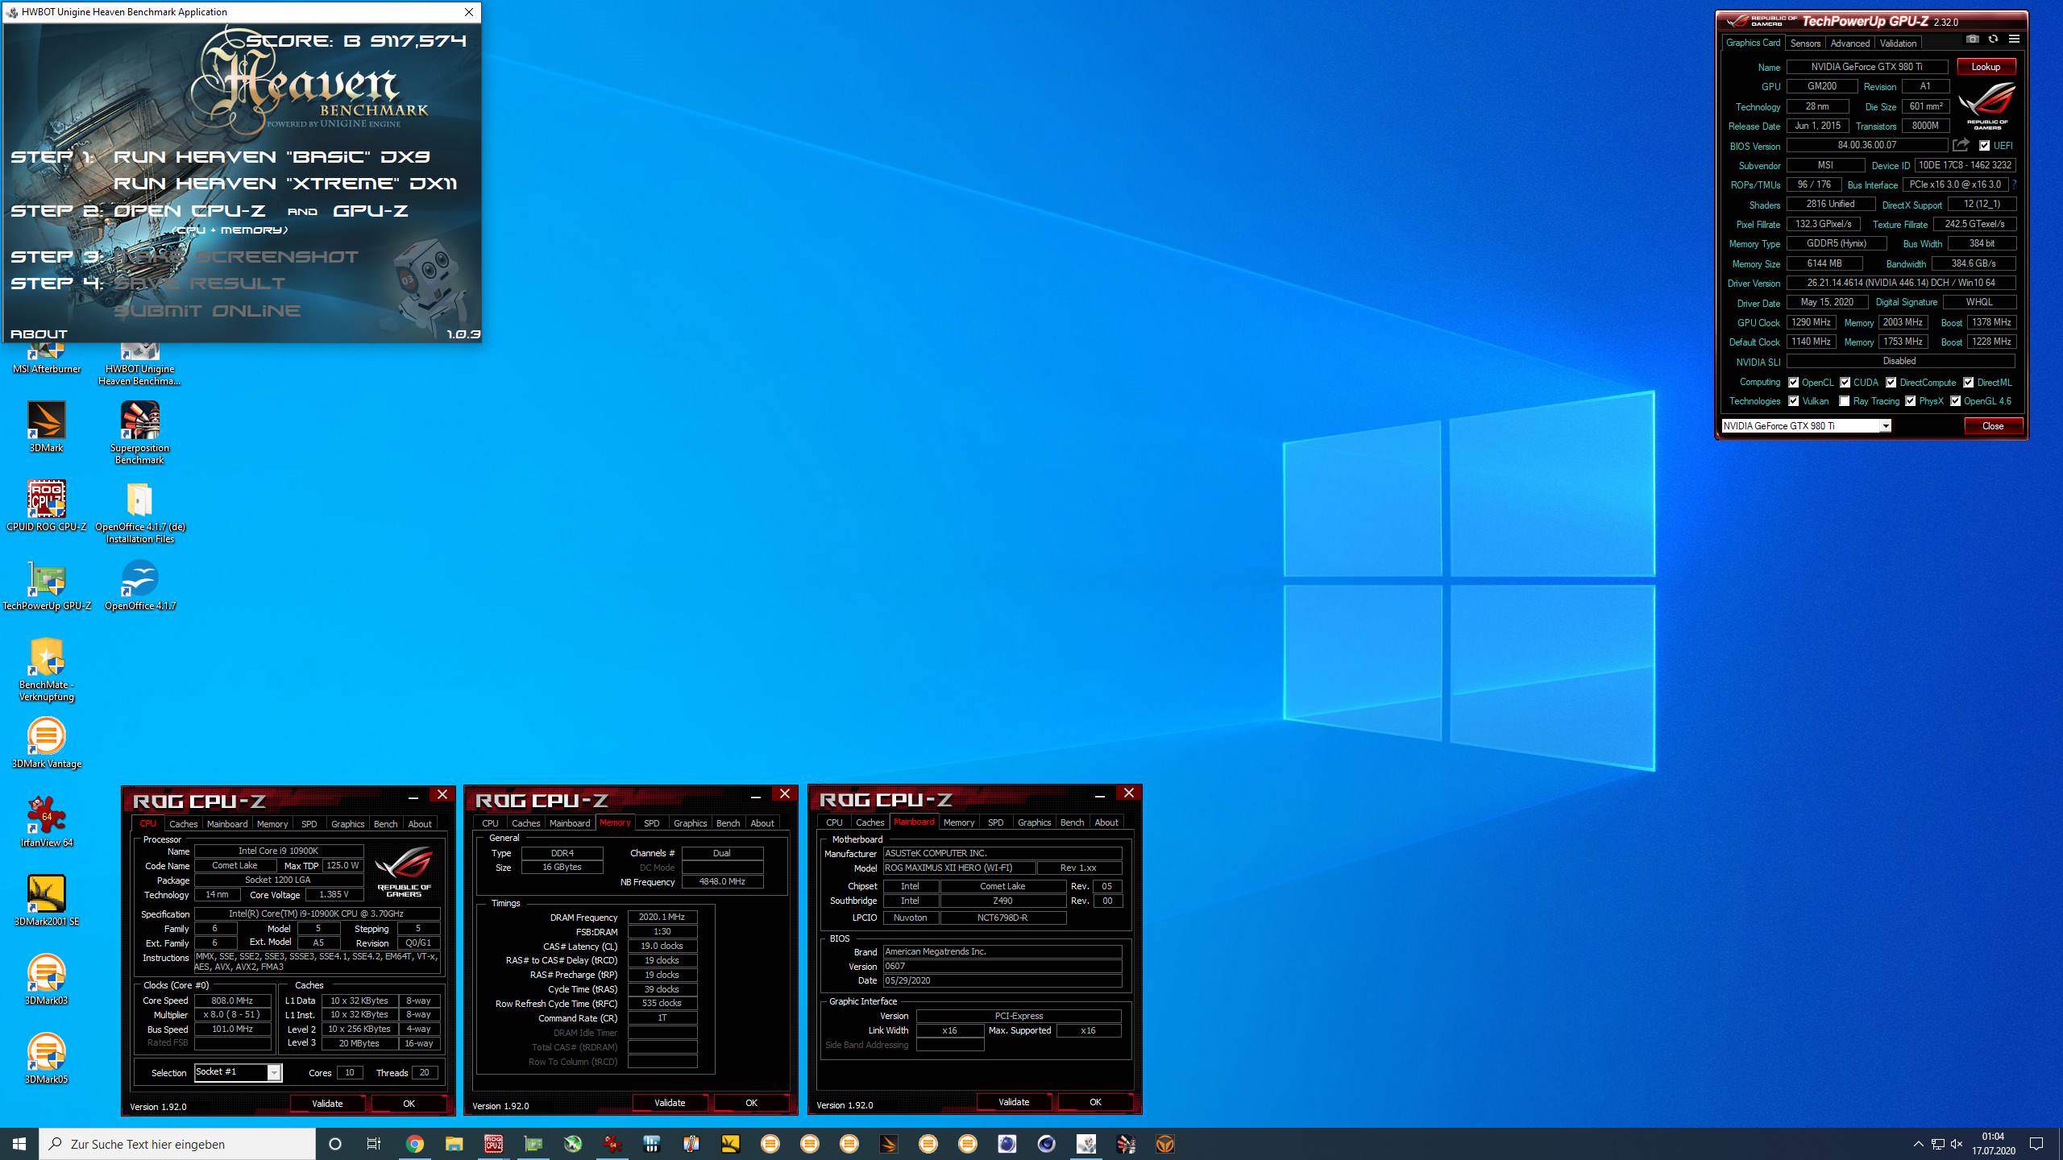This screenshot has height=1160, width=2063.
Task: Toggle CUDA checkbox
Action: tap(1845, 383)
